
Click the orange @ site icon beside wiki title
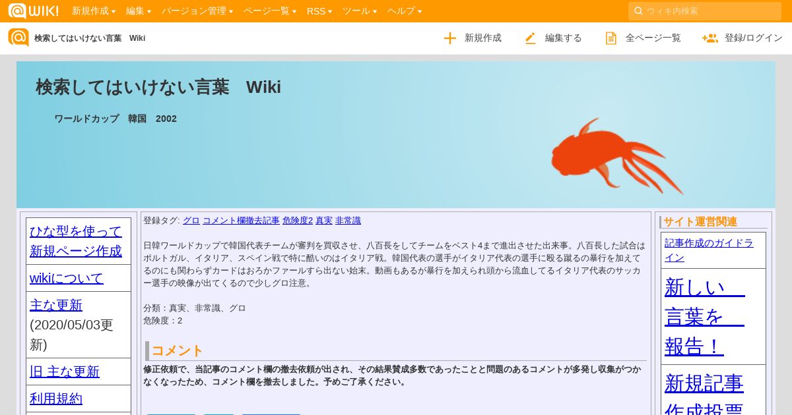coord(18,38)
